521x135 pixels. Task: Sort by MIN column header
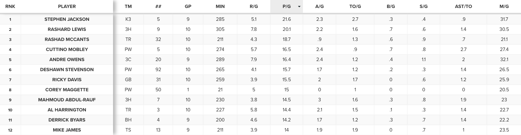[220, 7]
